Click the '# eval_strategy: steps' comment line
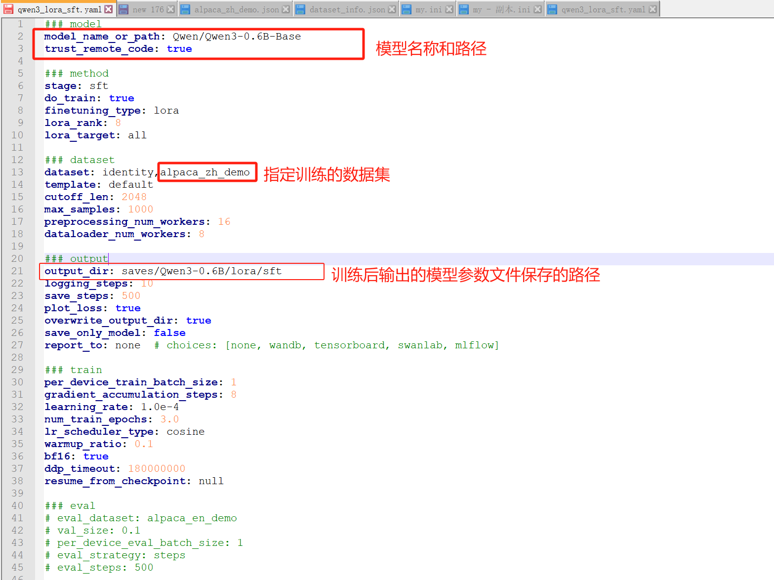 click(x=115, y=555)
